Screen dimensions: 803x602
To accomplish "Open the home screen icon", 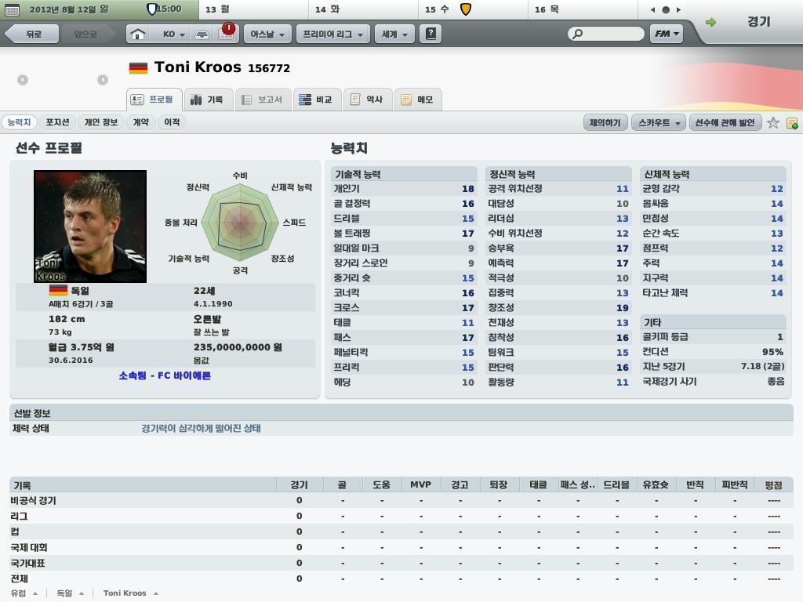I will [x=137, y=34].
